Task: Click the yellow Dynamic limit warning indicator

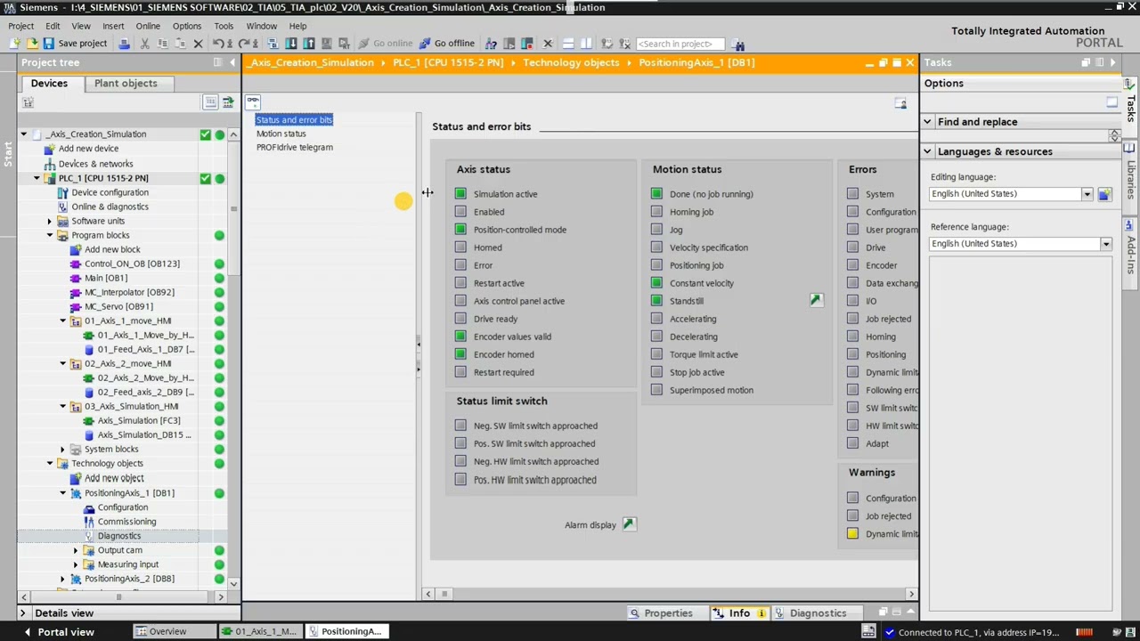Action: click(852, 533)
